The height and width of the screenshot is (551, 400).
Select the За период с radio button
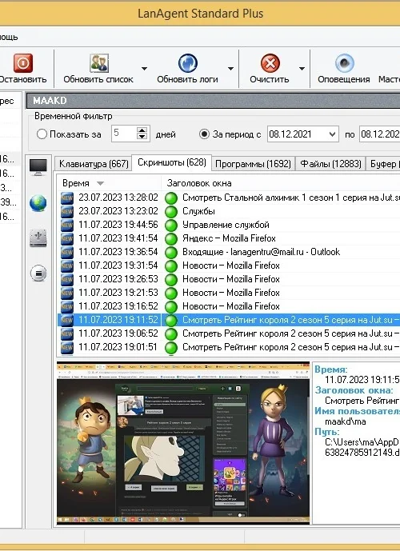point(204,134)
